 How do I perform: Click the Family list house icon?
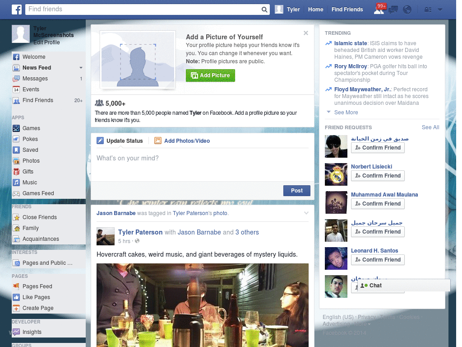(x=16, y=228)
